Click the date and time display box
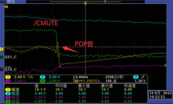 (160, 95)
